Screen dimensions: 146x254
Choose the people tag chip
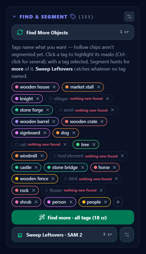point(95,202)
